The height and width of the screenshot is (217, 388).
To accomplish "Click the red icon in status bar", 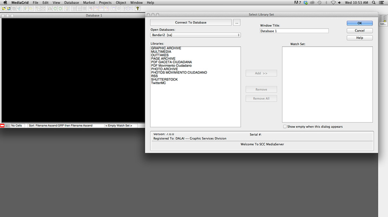I will point(2,126).
